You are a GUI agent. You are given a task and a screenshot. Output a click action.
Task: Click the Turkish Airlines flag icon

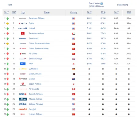74,94
